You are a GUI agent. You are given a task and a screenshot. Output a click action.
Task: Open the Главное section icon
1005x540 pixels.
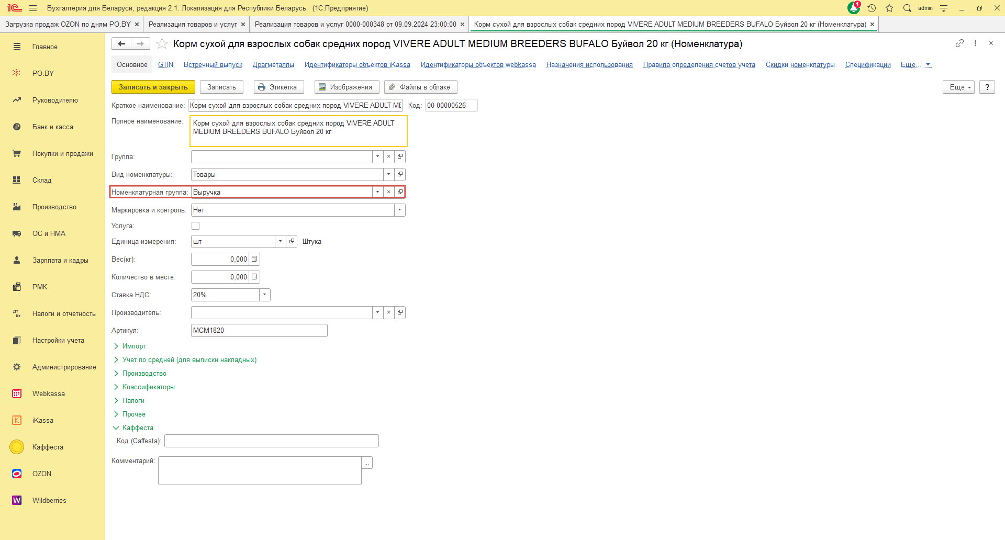click(17, 47)
